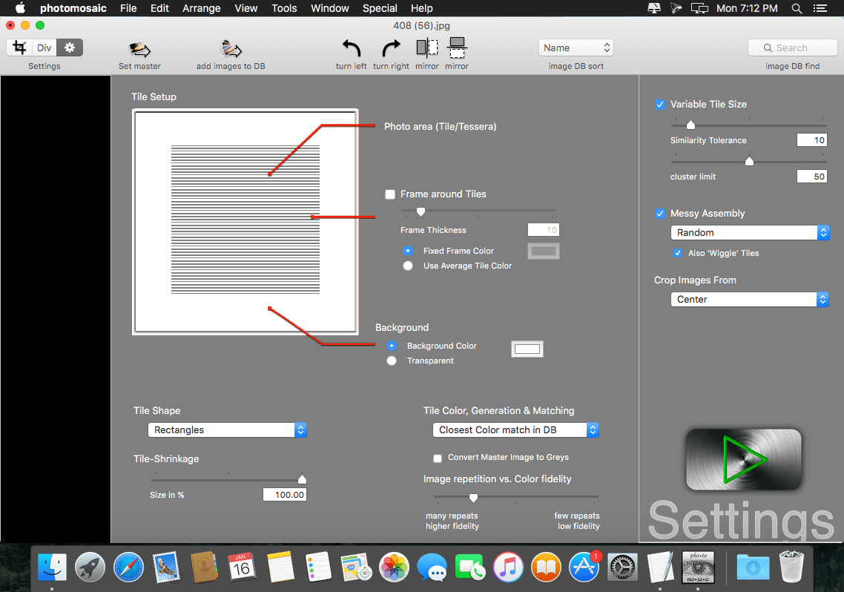Image resolution: width=844 pixels, height=592 pixels.
Task: Open Crop Images From Center dropdown
Action: pos(750,299)
